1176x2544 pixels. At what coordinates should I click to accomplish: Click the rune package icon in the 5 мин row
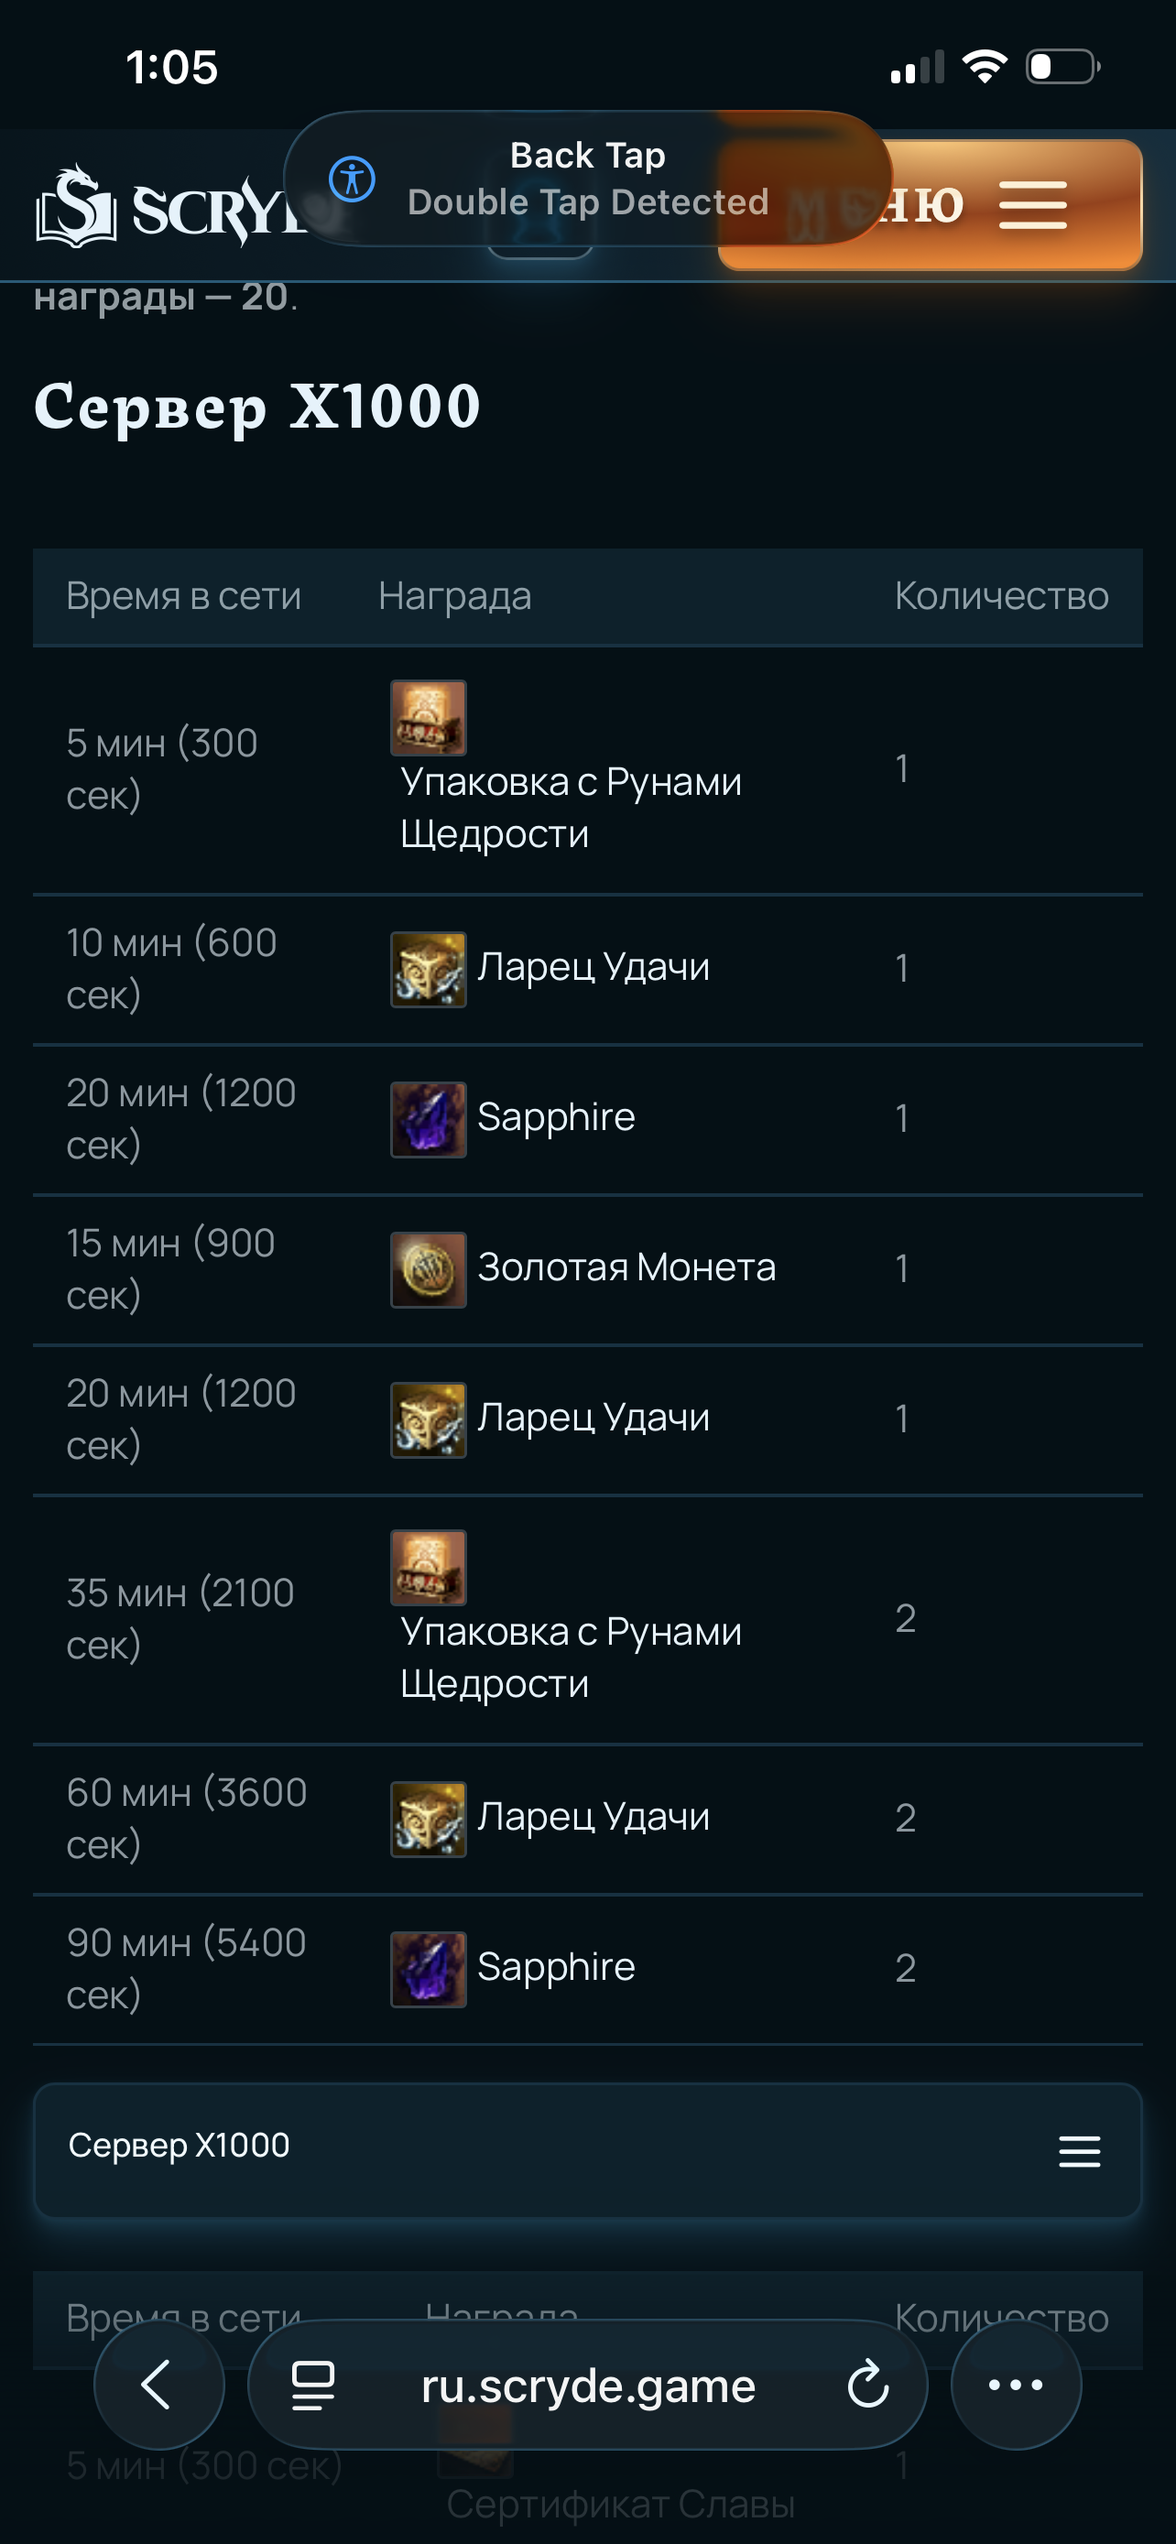(429, 718)
